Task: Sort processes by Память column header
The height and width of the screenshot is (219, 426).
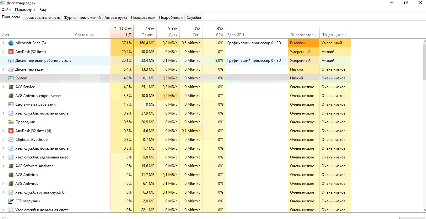Action: click(x=145, y=32)
